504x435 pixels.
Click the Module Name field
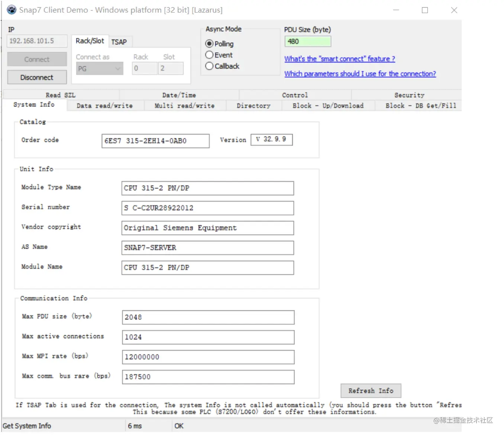click(207, 268)
